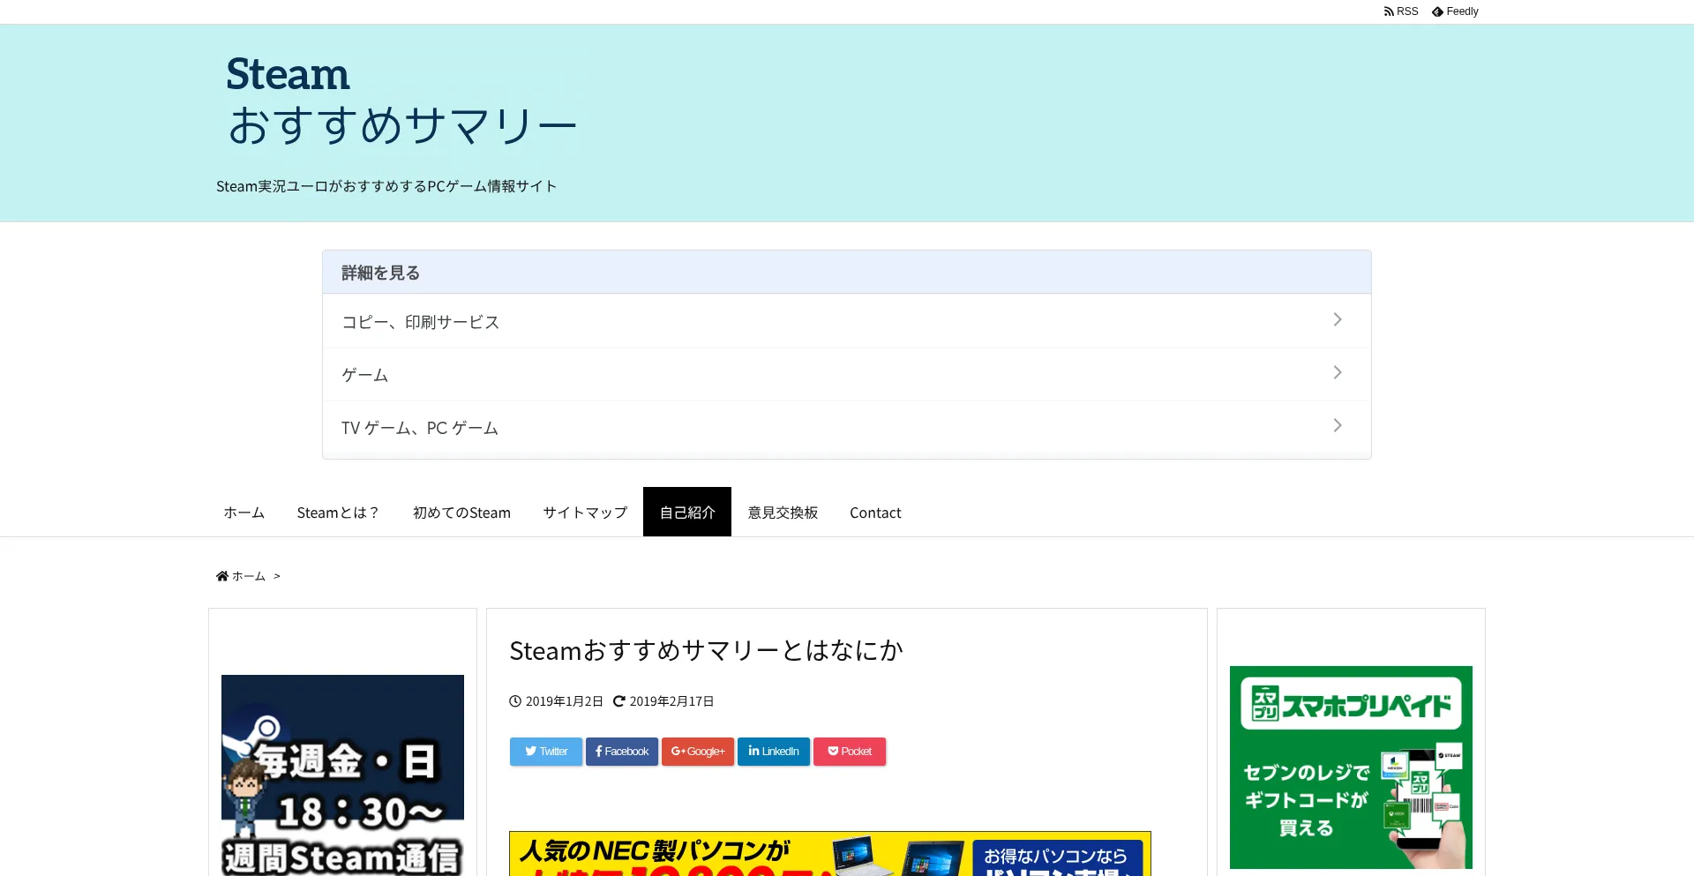This screenshot has height=876, width=1694.
Task: Expand the コピー、印刷サービス row chevron
Action: 1338,319
